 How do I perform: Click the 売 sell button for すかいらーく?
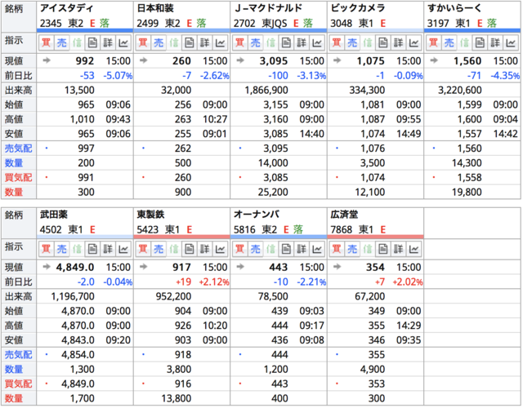click(447, 42)
